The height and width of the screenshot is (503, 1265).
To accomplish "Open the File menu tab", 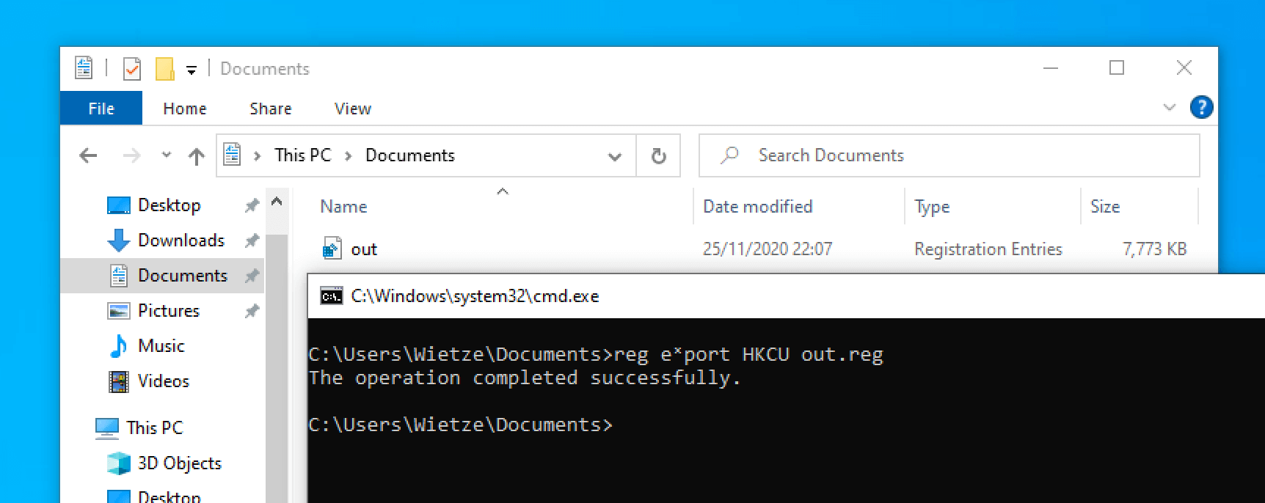I will click(101, 109).
